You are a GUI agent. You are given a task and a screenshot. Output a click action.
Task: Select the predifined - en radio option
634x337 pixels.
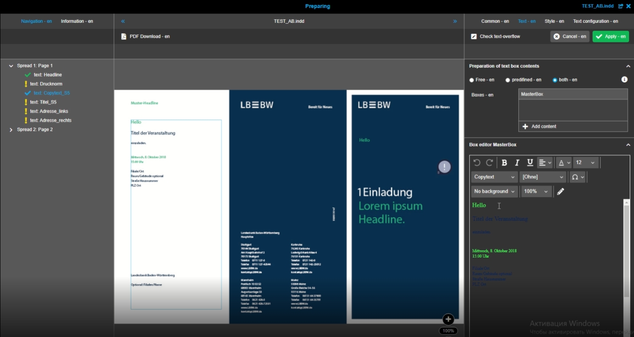(x=508, y=80)
